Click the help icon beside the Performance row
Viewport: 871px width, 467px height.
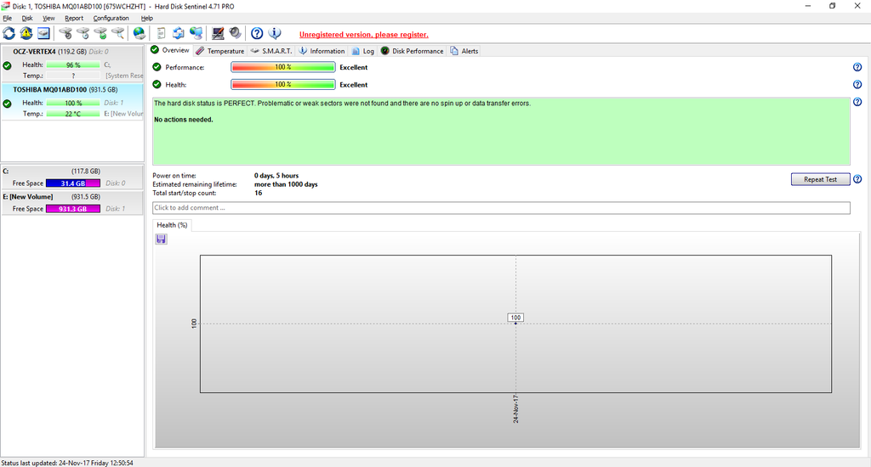[x=857, y=67]
